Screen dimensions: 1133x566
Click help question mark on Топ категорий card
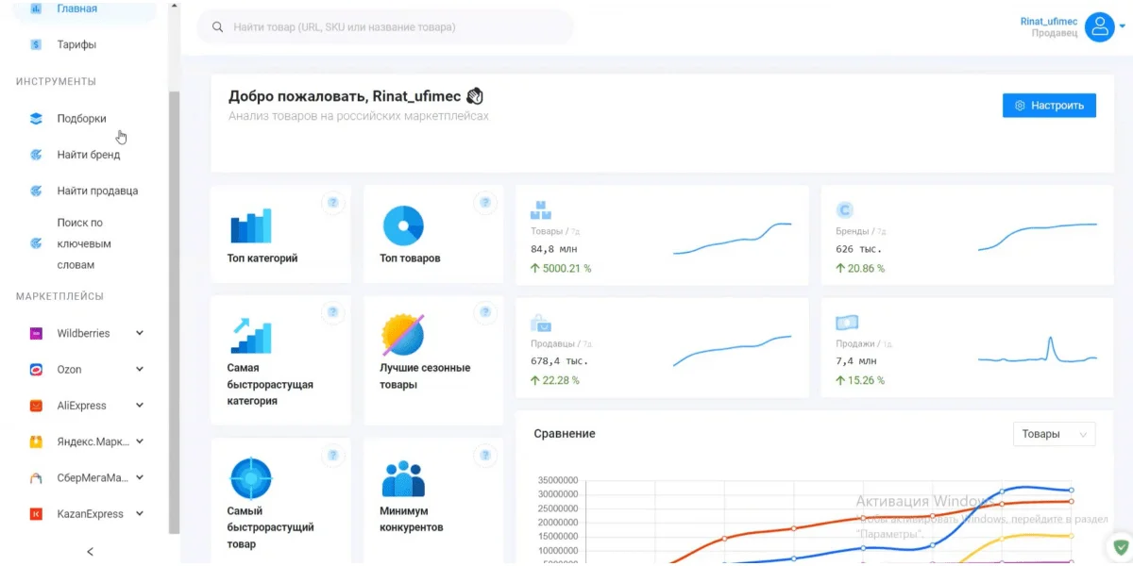click(331, 202)
